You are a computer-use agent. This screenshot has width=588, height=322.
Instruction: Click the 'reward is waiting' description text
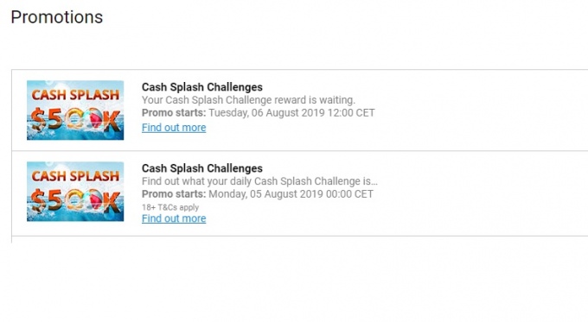(x=248, y=100)
